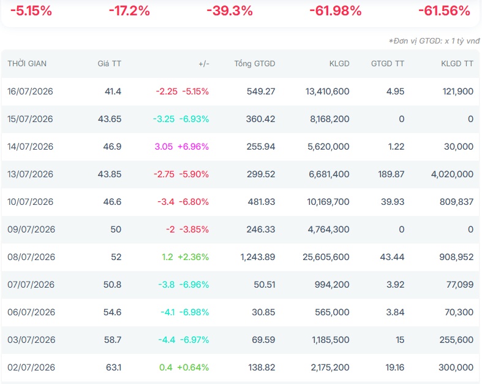Viewport: 482px width, 384px height.
Task: Click the Tổng GTGD column header
Action: pyautogui.click(x=255, y=64)
